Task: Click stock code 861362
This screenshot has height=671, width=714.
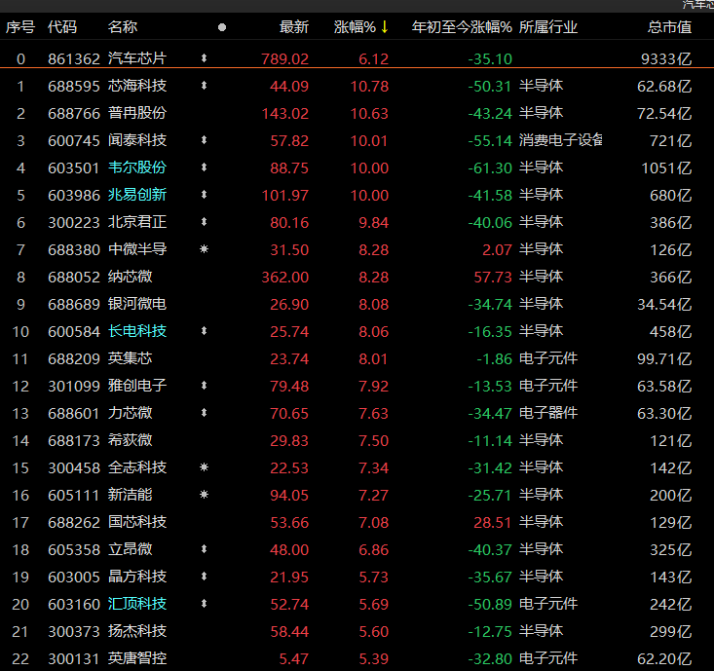Action: click(x=74, y=58)
